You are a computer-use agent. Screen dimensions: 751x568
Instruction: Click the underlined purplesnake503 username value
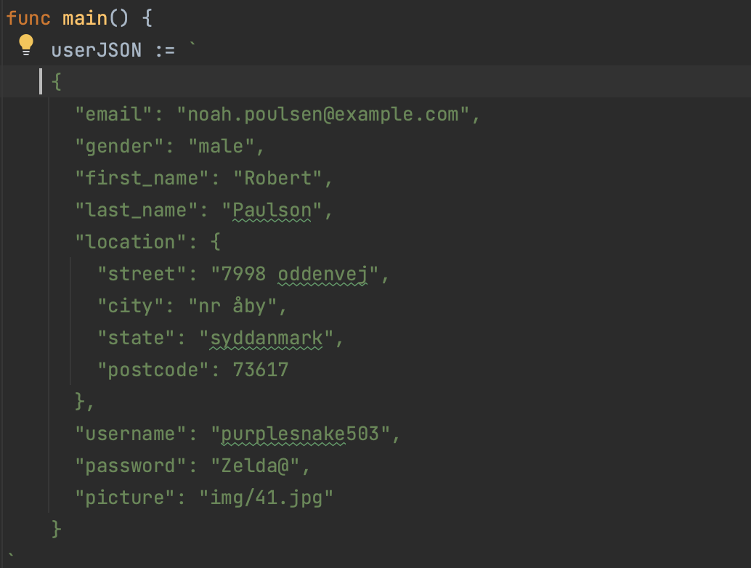[300, 434]
